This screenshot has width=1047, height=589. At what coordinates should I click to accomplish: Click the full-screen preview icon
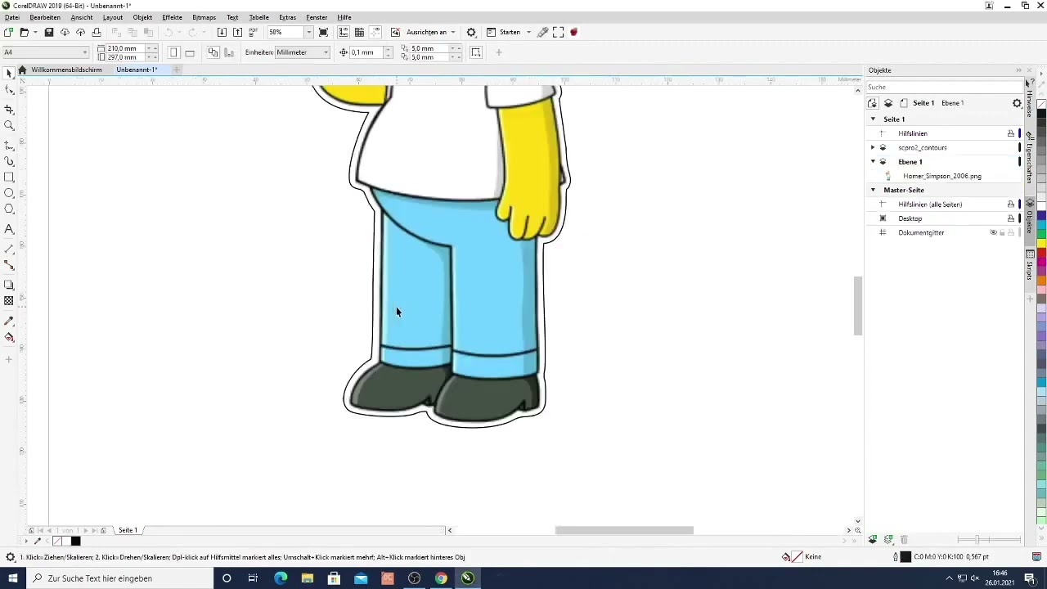coord(324,32)
